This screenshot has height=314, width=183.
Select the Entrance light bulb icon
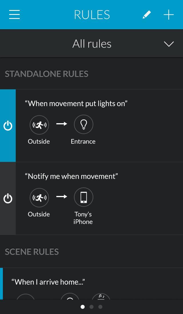[83, 124]
